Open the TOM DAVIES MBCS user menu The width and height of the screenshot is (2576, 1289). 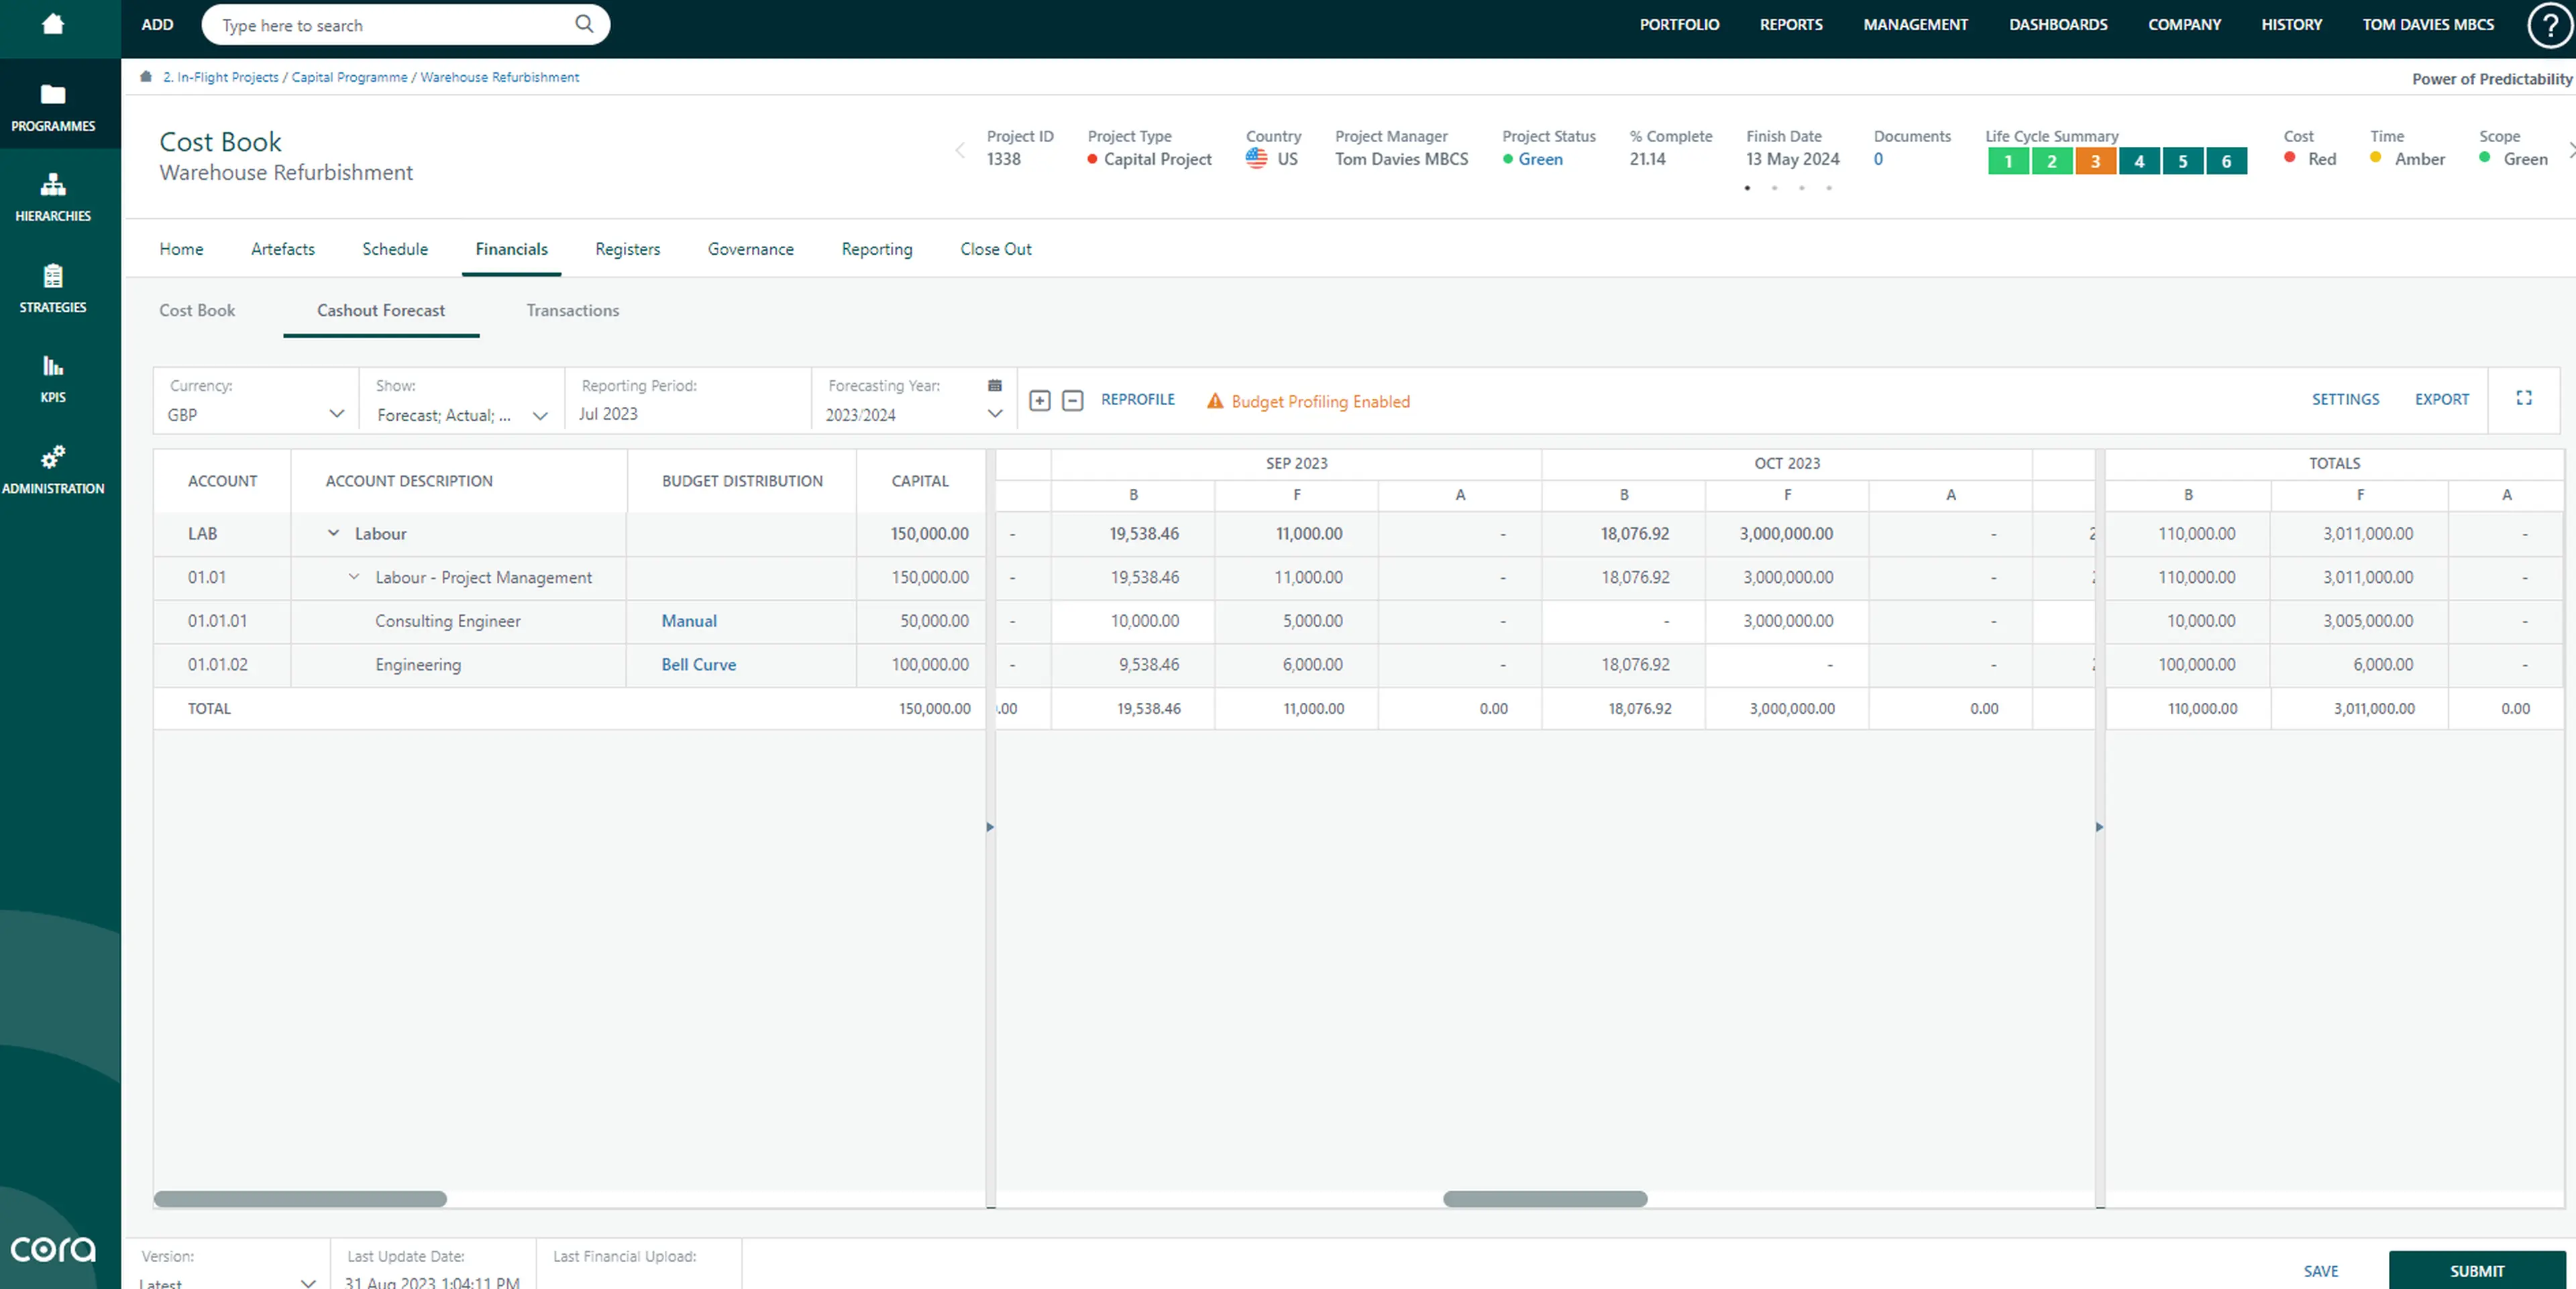tap(2428, 24)
